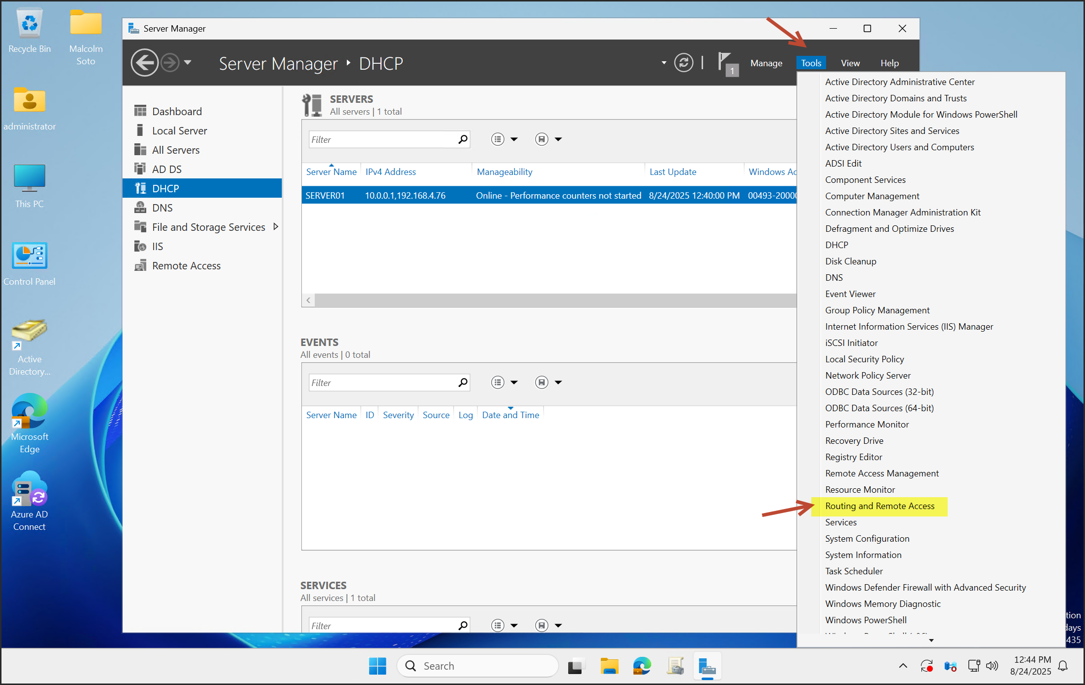The image size is (1085, 685).
Task: Open Server Manager from the taskbar
Action: 707,667
